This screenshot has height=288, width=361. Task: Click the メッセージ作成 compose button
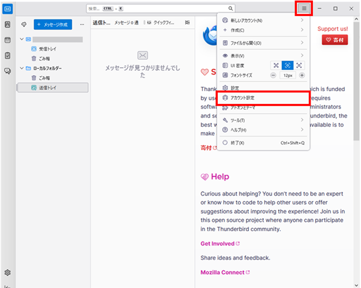coord(53,24)
